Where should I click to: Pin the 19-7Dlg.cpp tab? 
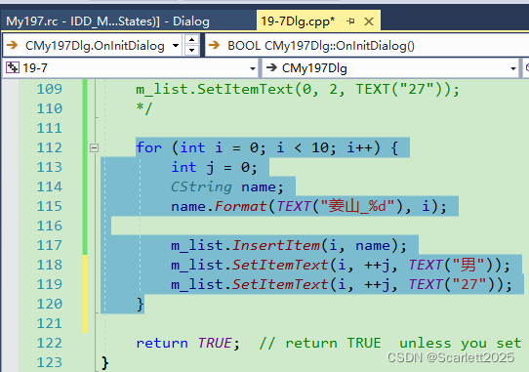(x=350, y=21)
